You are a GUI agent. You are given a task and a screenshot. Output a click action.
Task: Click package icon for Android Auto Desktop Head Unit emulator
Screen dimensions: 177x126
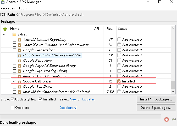tap(19, 45)
